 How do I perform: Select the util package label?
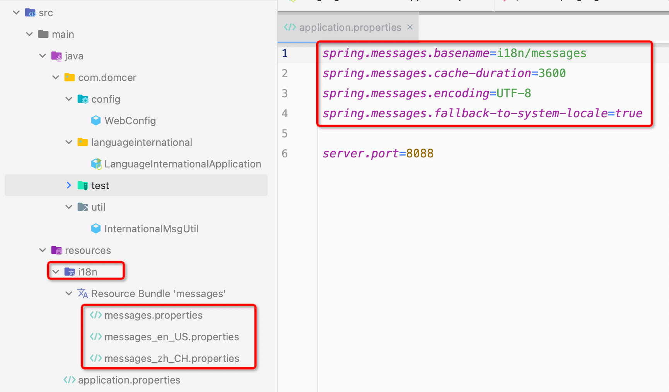pos(98,207)
